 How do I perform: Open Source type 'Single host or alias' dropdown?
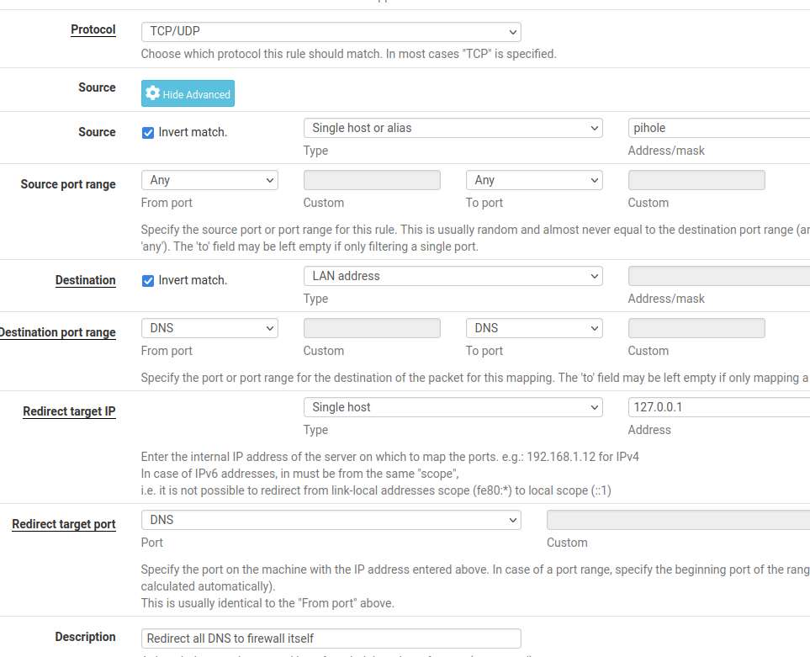453,128
